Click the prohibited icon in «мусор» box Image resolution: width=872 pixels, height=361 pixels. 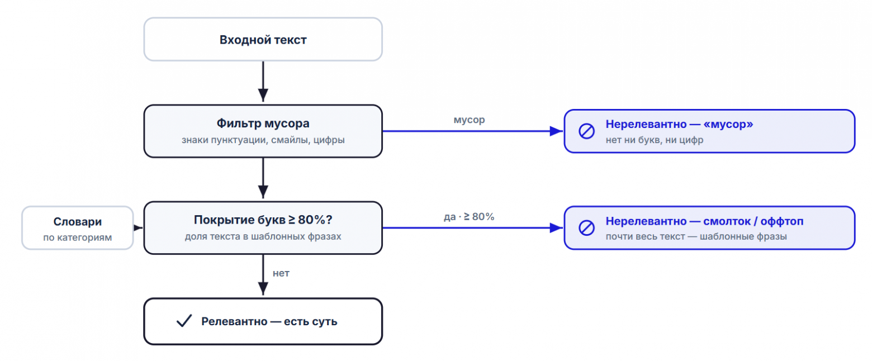(x=586, y=132)
